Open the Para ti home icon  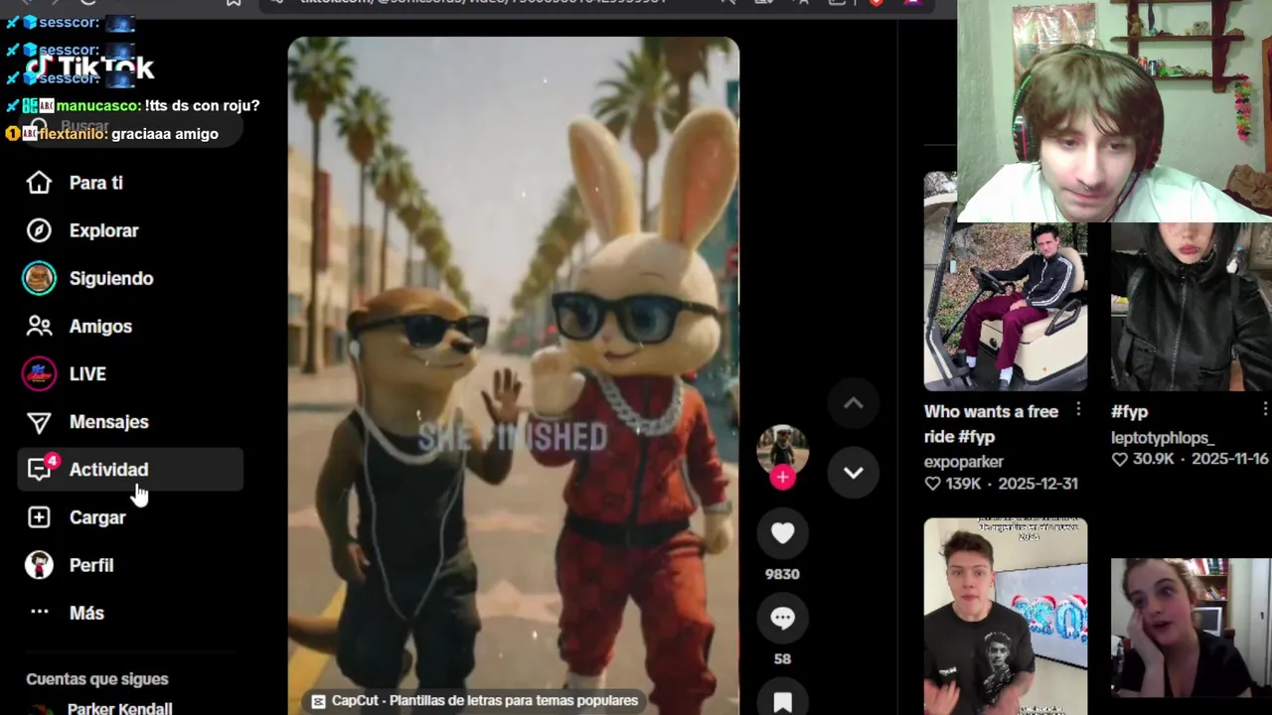click(39, 183)
